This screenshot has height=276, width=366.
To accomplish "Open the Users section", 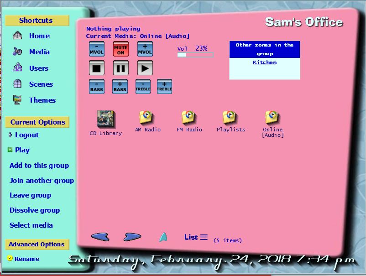I will tap(38, 68).
